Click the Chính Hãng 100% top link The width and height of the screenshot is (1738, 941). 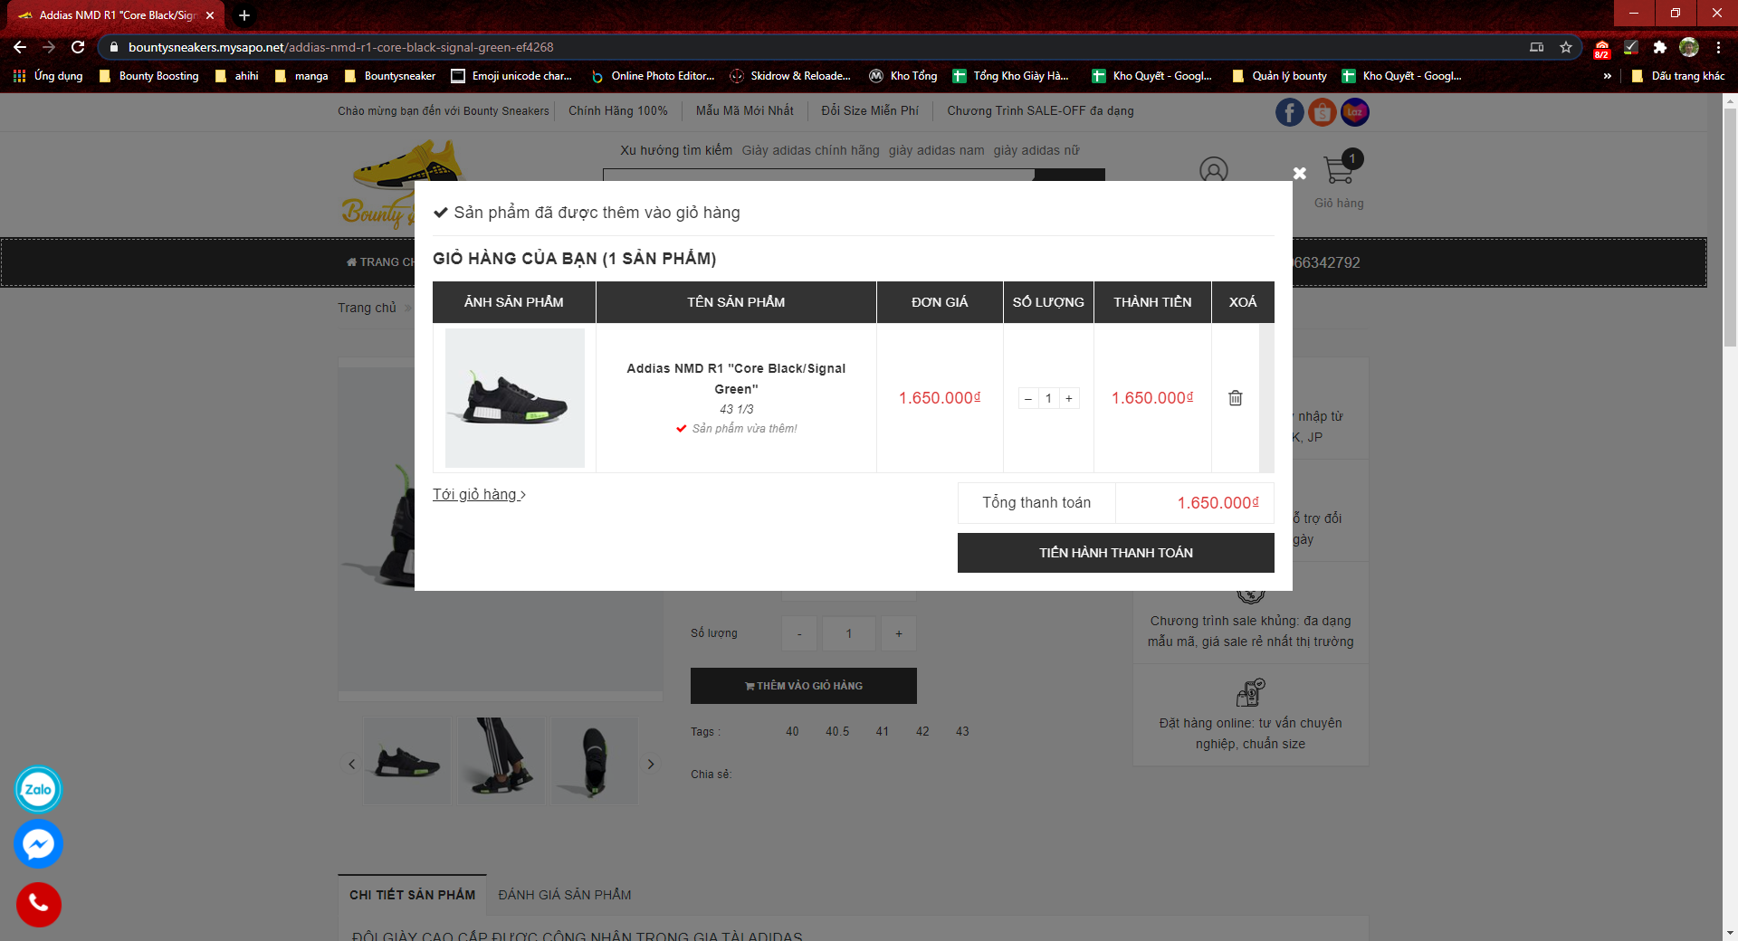(618, 111)
